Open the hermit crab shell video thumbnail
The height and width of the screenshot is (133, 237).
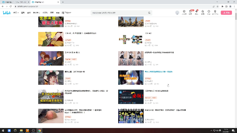click(x=51, y=116)
